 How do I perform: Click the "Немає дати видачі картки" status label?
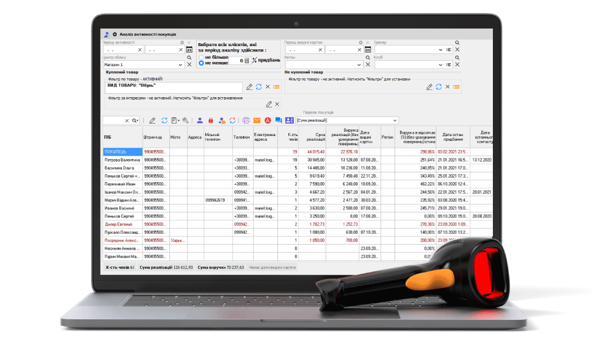pyautogui.click(x=272, y=267)
